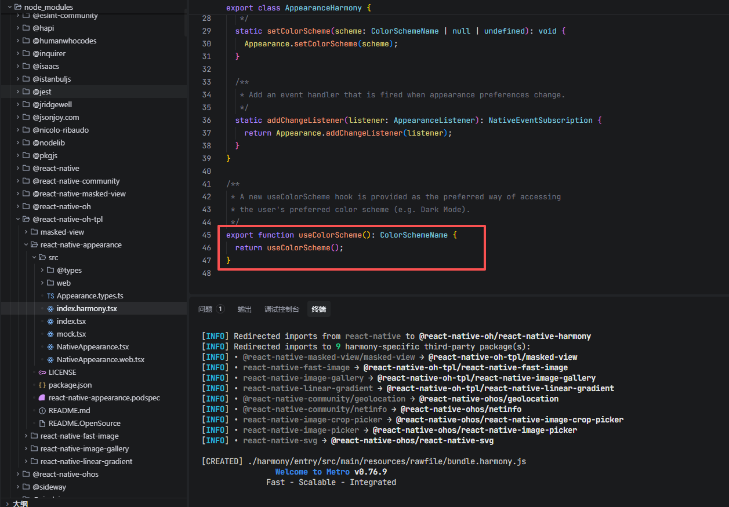Click the React icon of index.tsx
Image resolution: width=729 pixels, height=507 pixels.
click(x=50, y=321)
